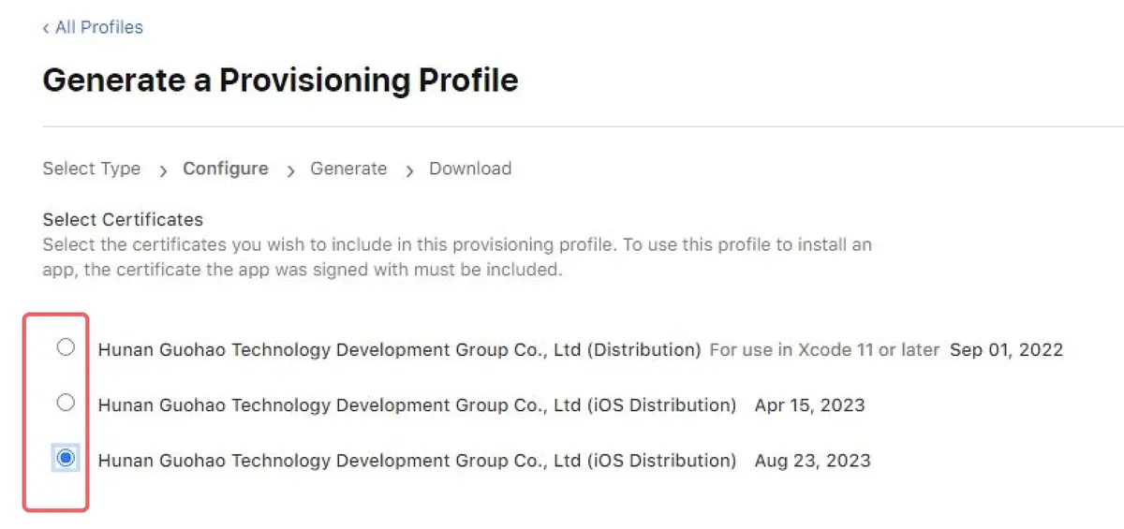The height and width of the screenshot is (529, 1124).
Task: Click the Configure breadcrumb step
Action: (x=225, y=169)
